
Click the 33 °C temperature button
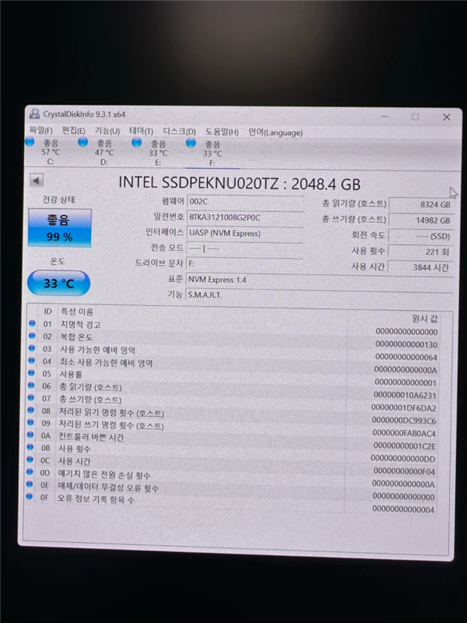tap(59, 283)
